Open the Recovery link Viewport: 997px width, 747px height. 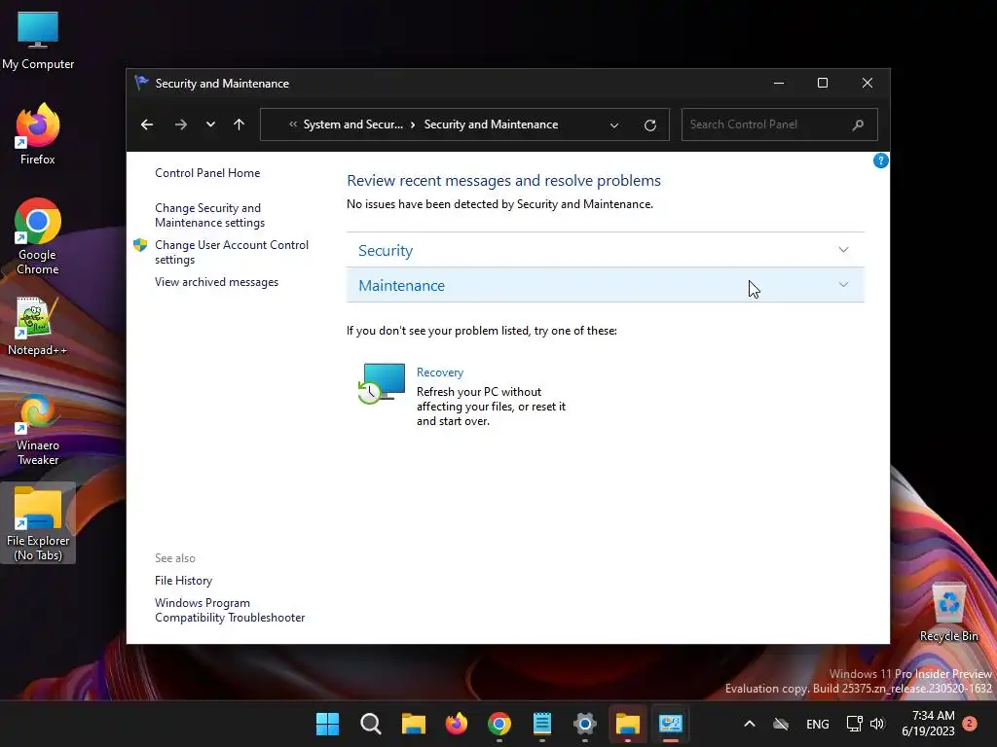(440, 373)
